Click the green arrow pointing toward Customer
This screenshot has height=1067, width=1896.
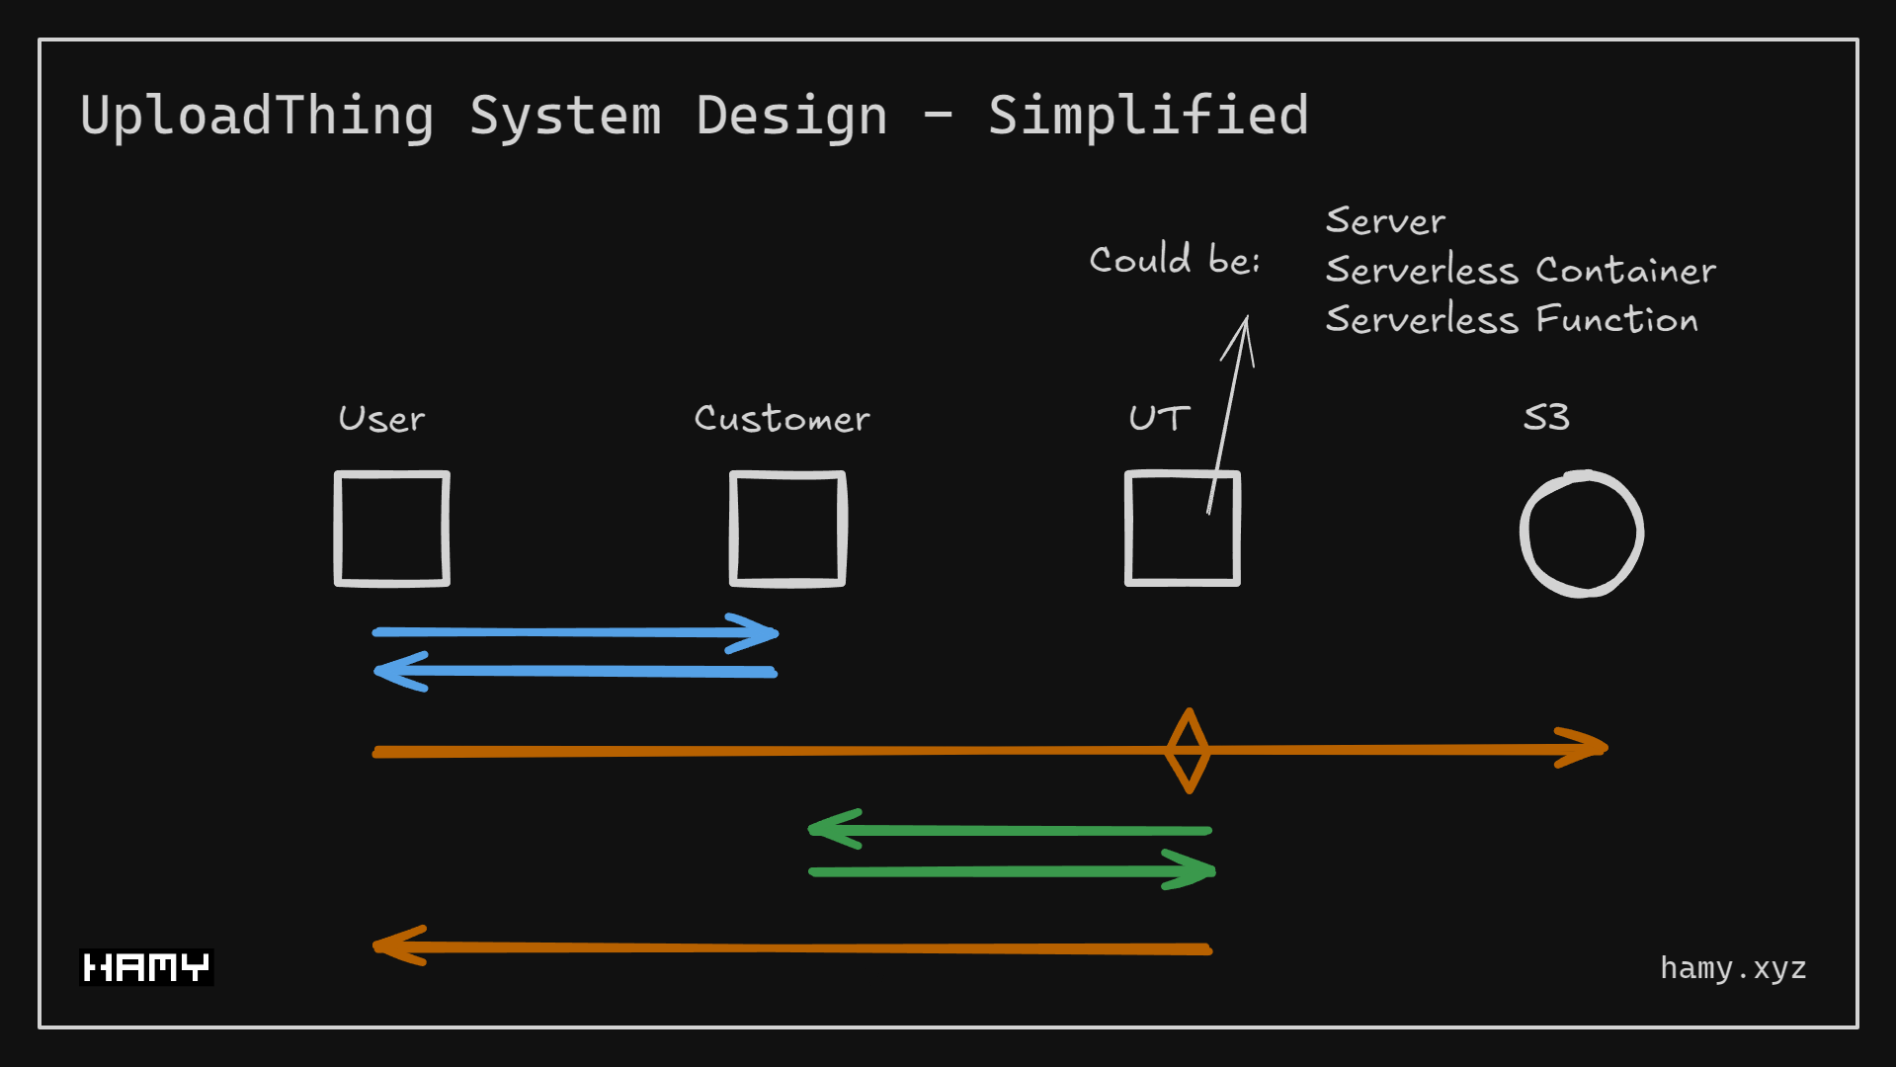click(1008, 830)
